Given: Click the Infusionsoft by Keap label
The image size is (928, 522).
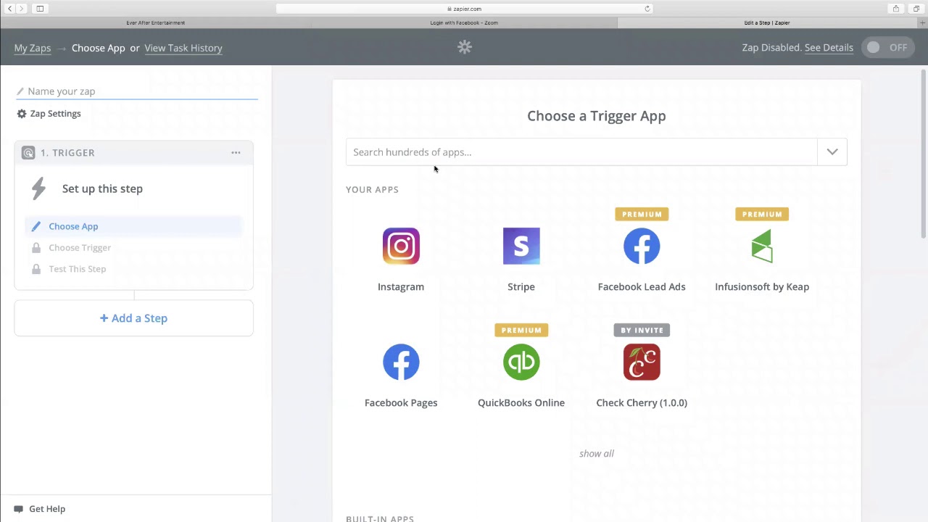Looking at the screenshot, I should (762, 287).
